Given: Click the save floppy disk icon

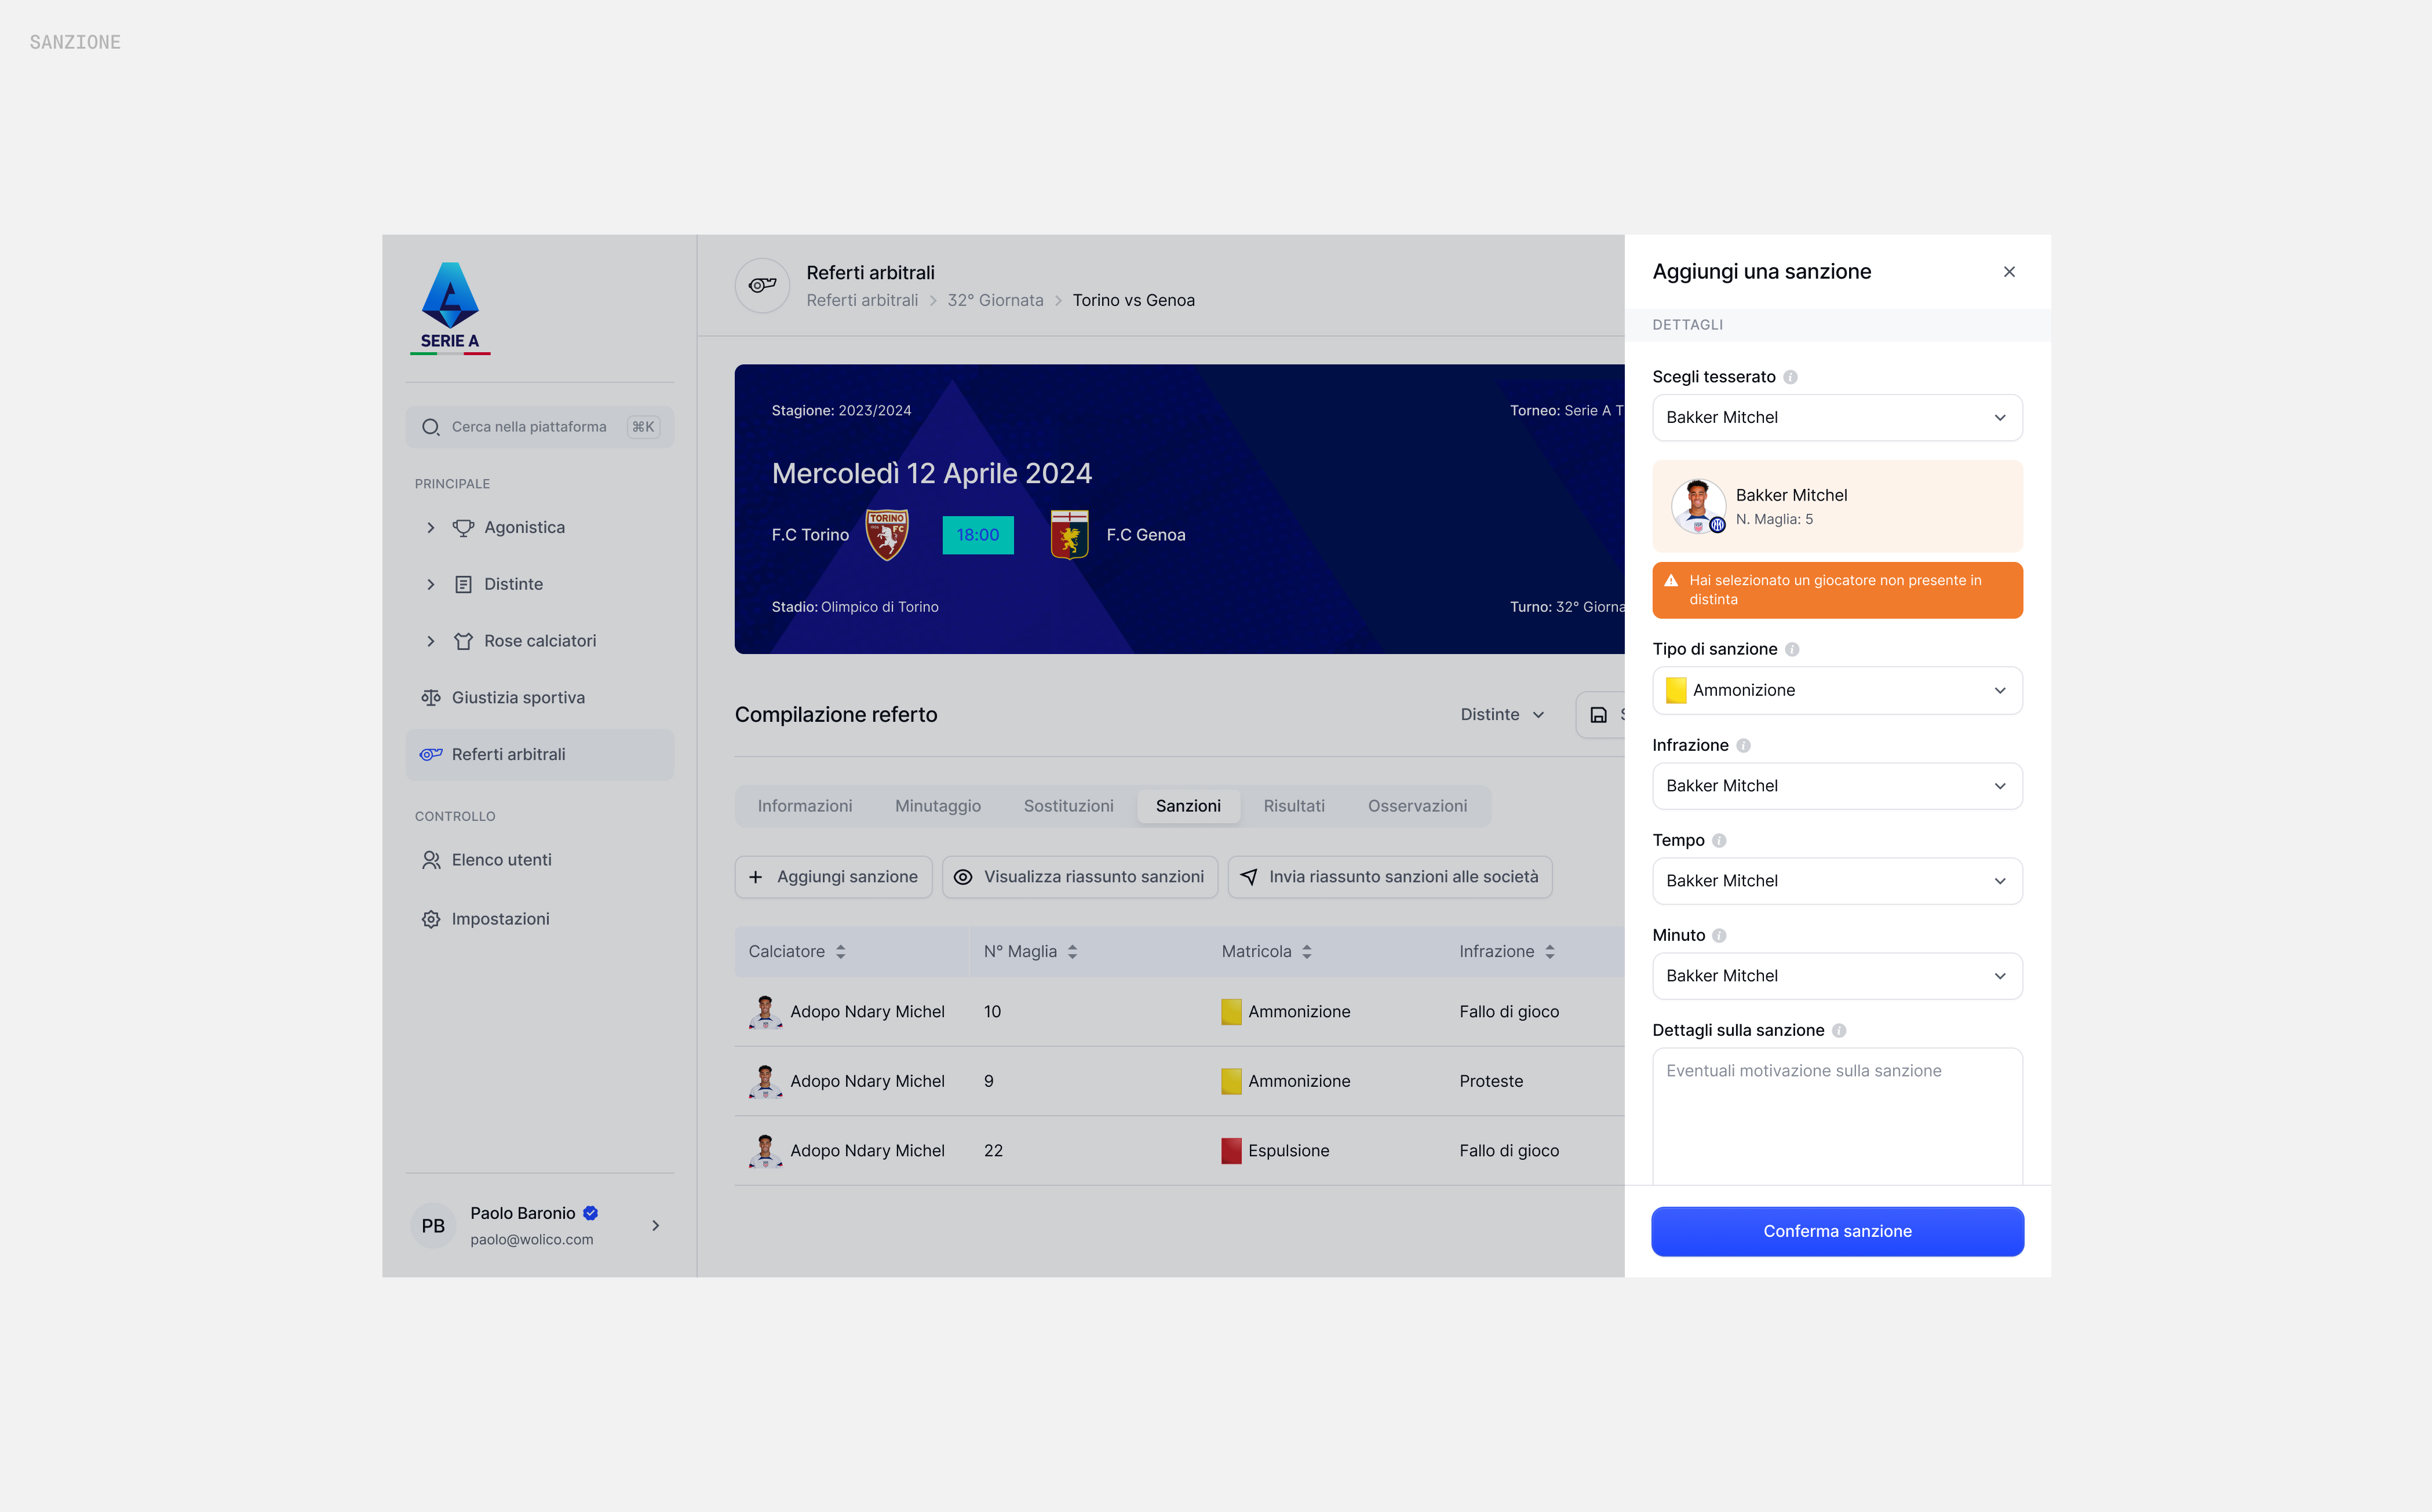Looking at the screenshot, I should [x=1599, y=715].
